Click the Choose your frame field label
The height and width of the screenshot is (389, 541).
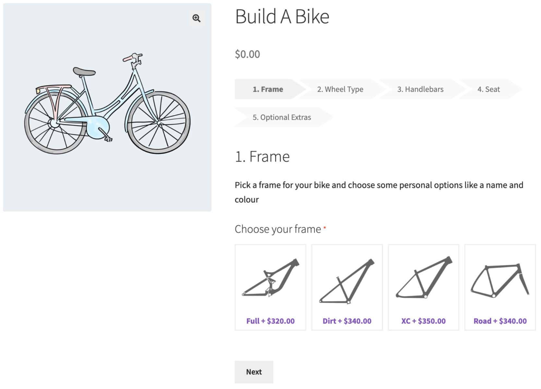278,229
